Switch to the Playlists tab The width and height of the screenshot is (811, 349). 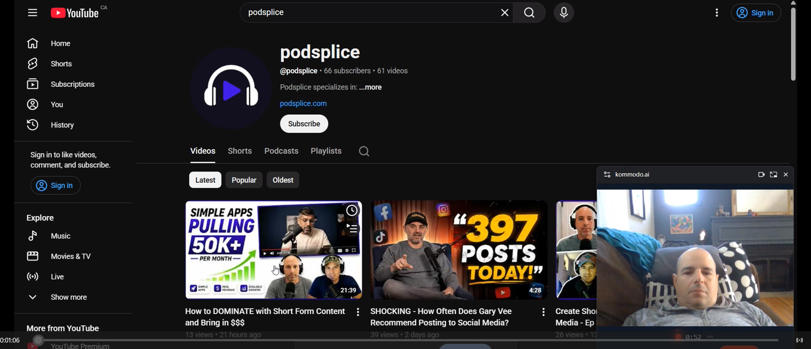coord(326,151)
